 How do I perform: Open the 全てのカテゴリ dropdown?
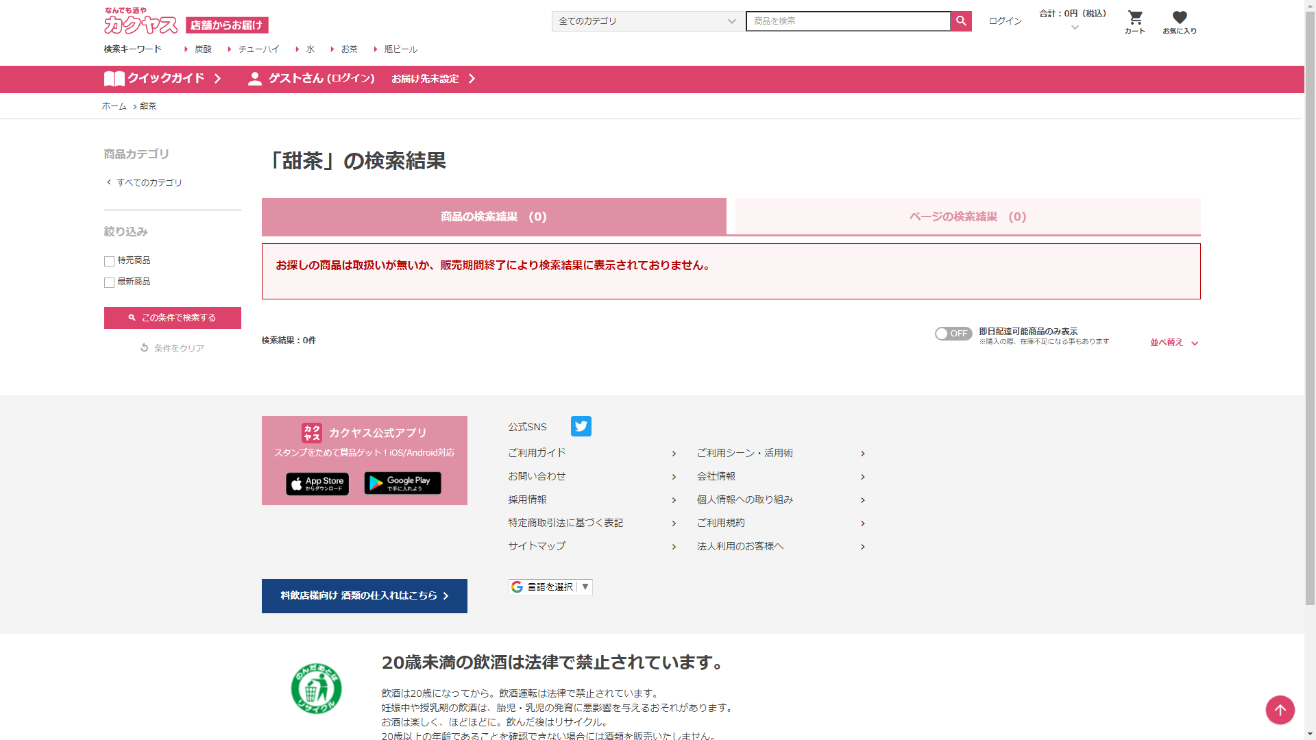click(647, 21)
